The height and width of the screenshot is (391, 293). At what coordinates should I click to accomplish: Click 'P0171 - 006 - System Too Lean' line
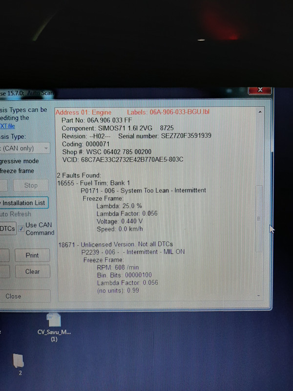(x=143, y=191)
